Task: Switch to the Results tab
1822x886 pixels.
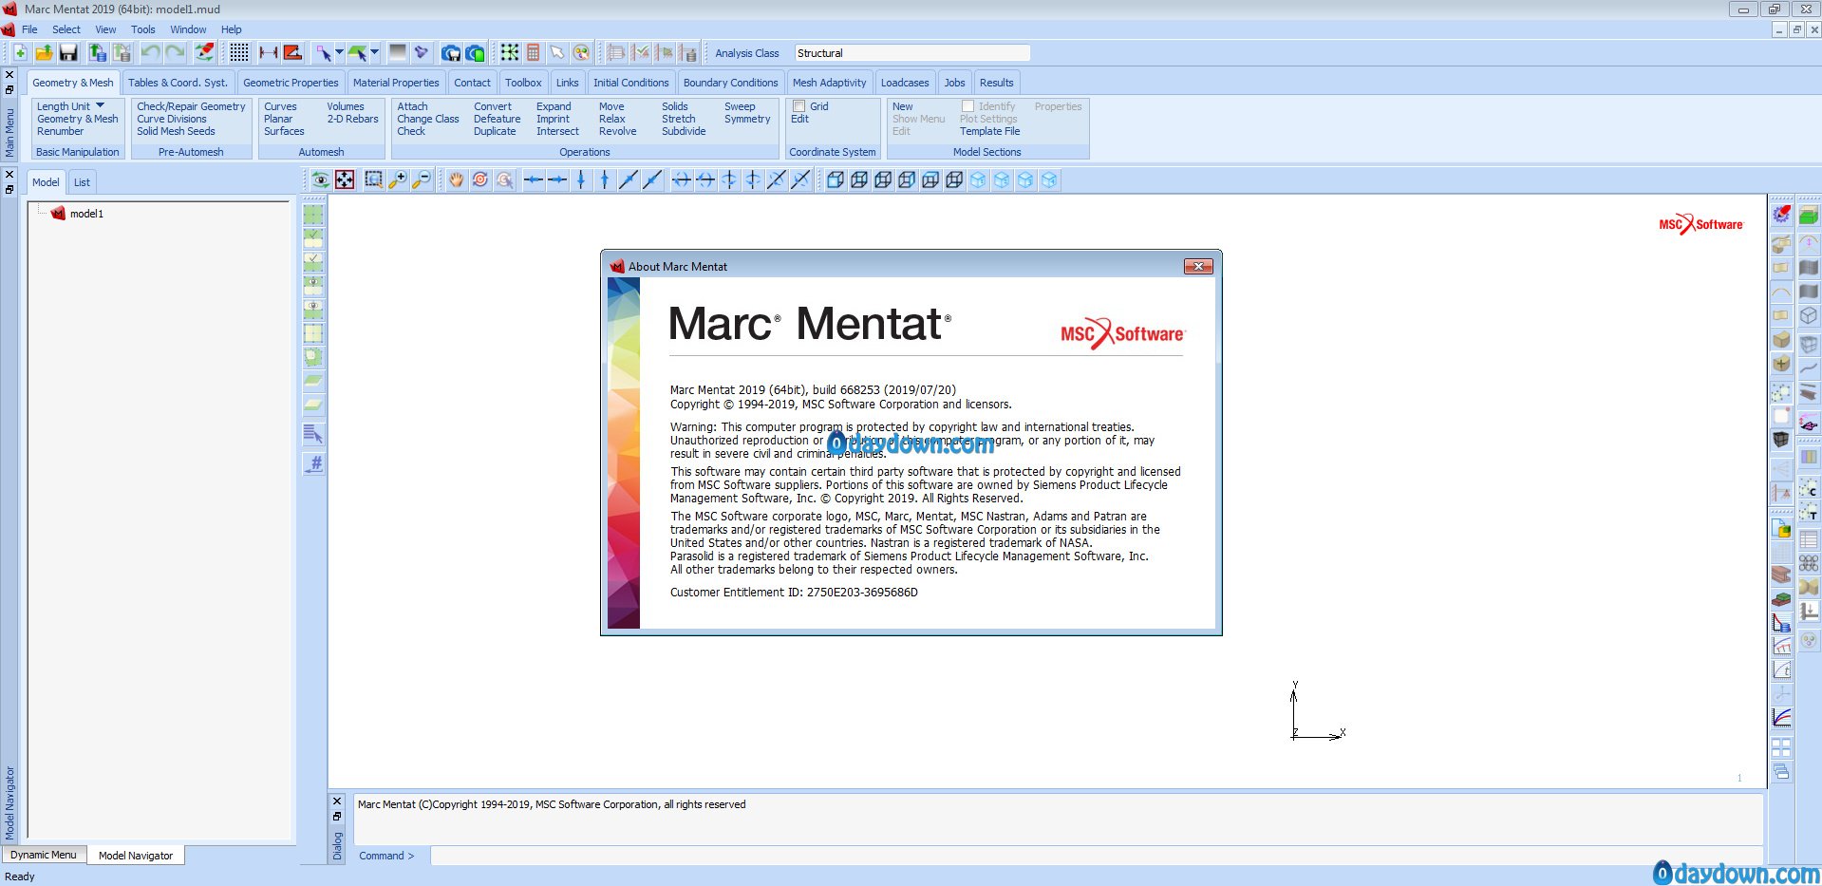Action: click(x=997, y=83)
